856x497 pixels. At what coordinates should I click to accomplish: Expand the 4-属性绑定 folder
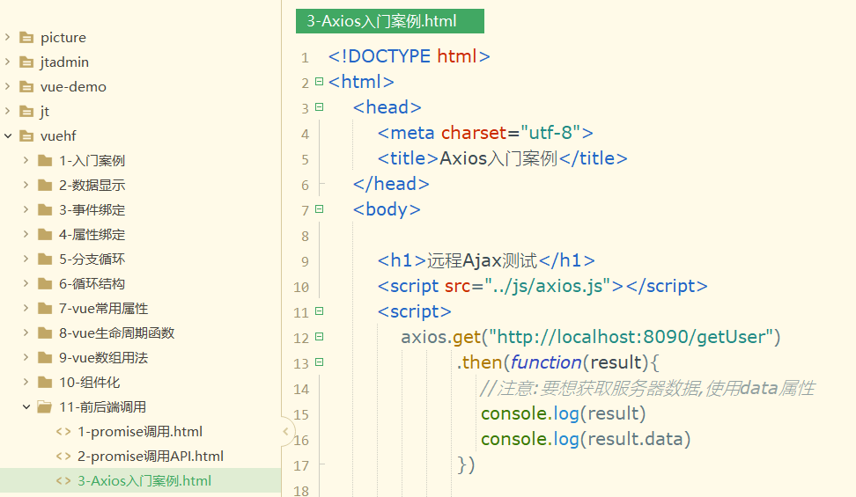click(x=26, y=234)
